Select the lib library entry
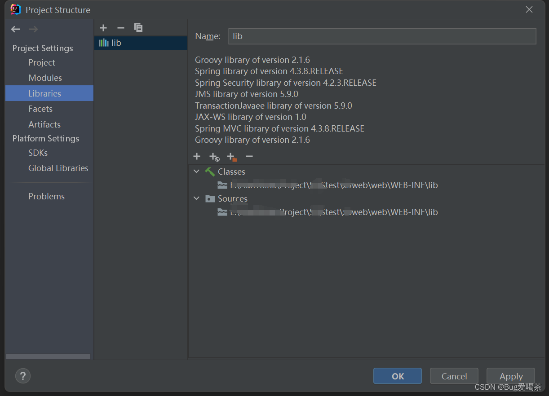The height and width of the screenshot is (396, 549). [141, 43]
